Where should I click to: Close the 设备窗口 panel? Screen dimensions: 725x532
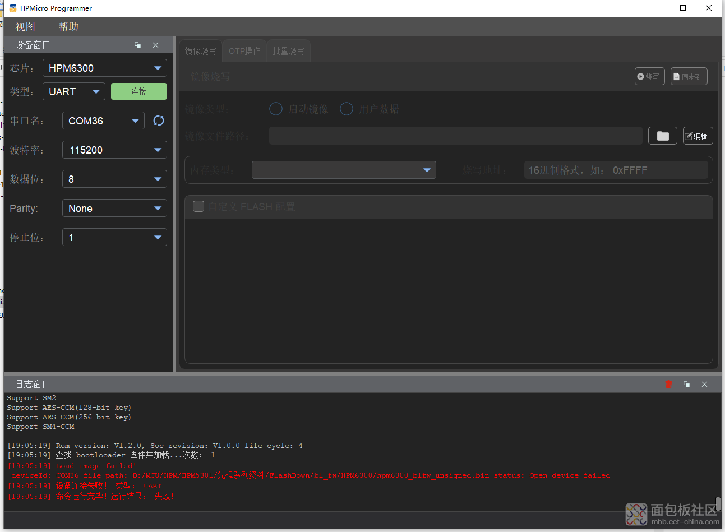(x=156, y=45)
